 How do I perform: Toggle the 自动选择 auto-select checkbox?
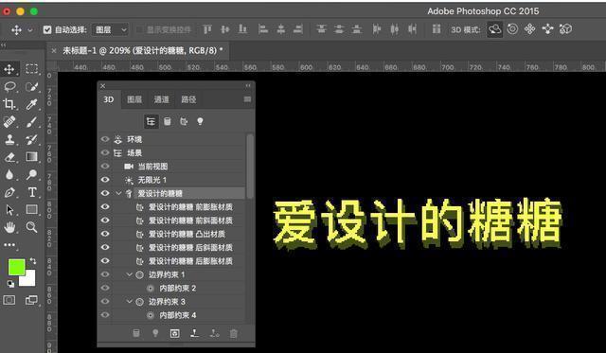click(47, 29)
